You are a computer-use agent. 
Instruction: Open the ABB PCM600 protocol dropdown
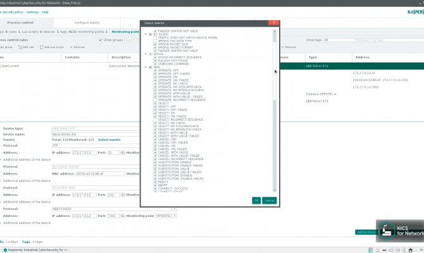point(175,209)
